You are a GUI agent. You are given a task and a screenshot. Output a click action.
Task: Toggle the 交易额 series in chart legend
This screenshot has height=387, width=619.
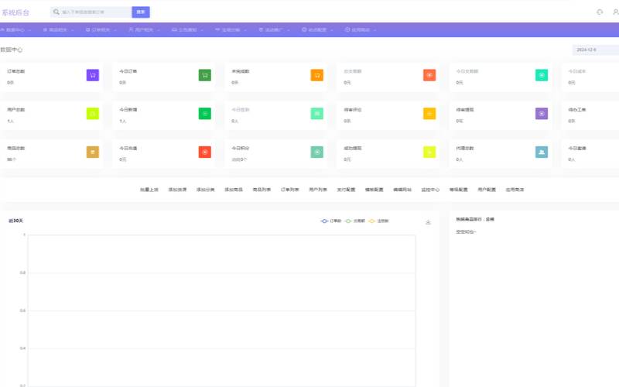354,221
